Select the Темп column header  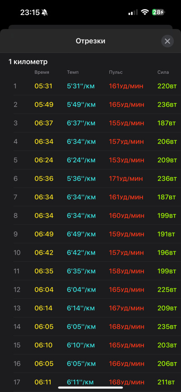point(73,72)
